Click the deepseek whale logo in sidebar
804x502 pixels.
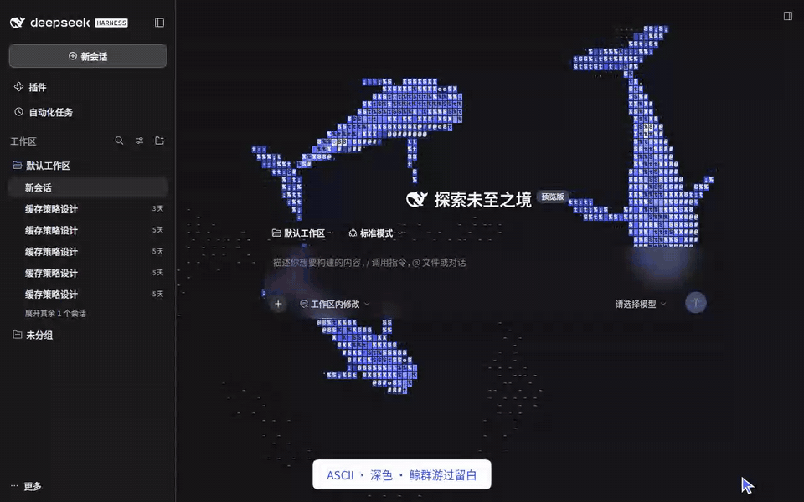click(18, 23)
